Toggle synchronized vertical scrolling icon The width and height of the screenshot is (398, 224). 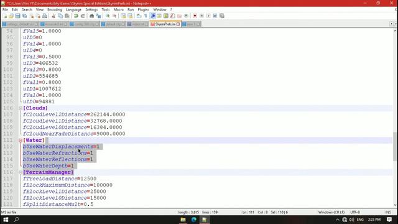coord(124,16)
